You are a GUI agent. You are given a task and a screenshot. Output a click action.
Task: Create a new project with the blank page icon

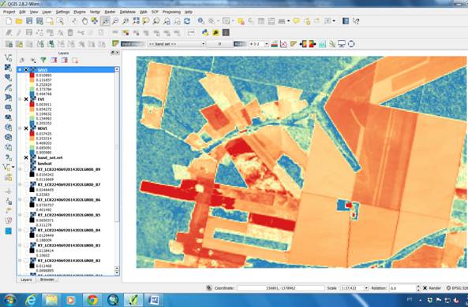(x=9, y=21)
